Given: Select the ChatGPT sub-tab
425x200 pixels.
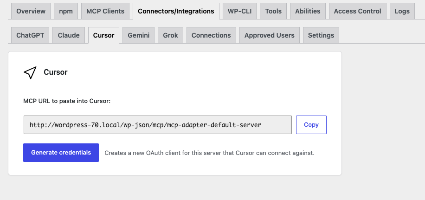Looking at the screenshot, I should (30, 35).
